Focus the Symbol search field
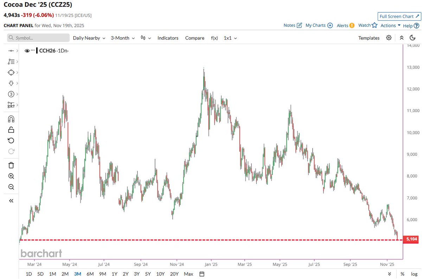The width and height of the screenshot is (422, 280). (38, 38)
